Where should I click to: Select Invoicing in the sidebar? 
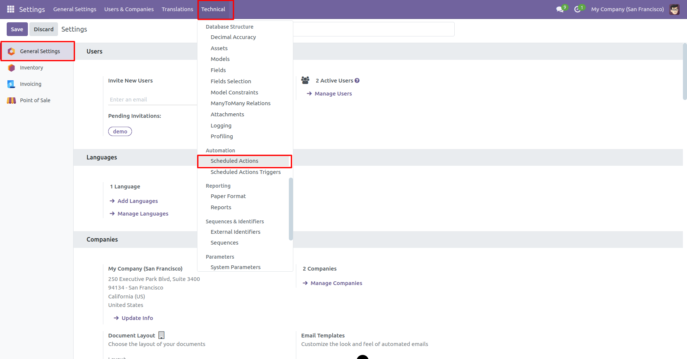(37, 84)
